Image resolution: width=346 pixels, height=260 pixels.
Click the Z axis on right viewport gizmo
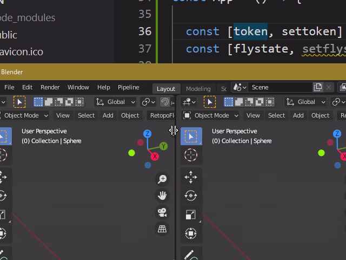tap(337, 134)
